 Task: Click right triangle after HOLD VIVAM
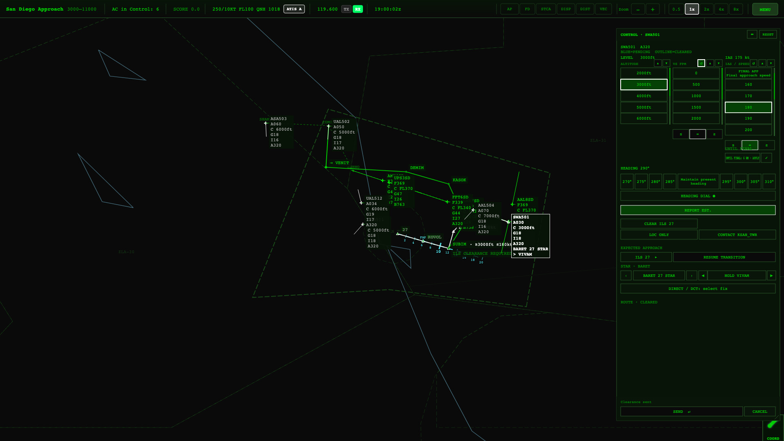pos(771,276)
